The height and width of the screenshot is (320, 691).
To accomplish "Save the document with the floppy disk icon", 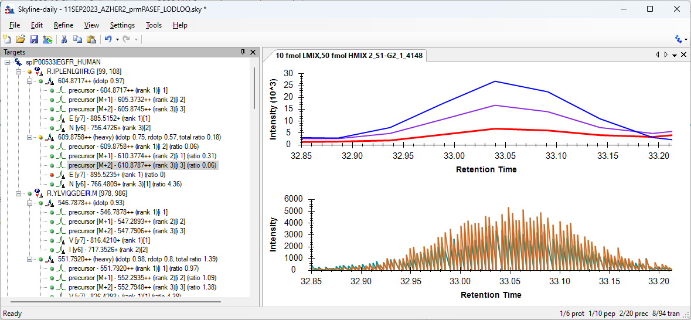I will 33,39.
